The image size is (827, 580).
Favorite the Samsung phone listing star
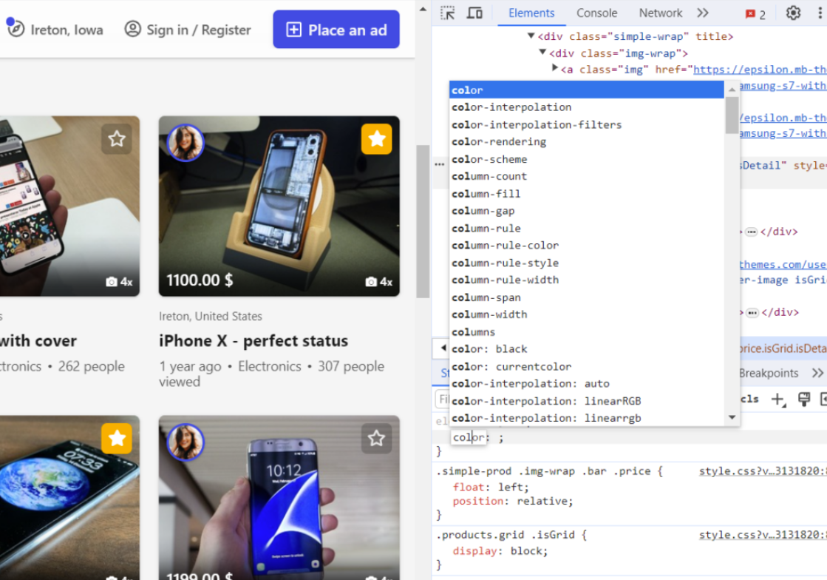377,438
